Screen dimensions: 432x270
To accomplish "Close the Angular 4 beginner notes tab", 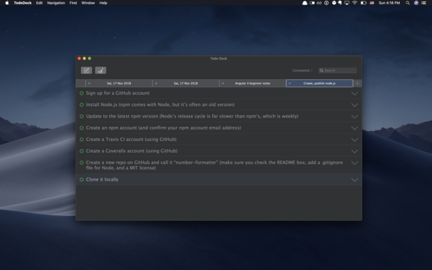I will (223, 83).
